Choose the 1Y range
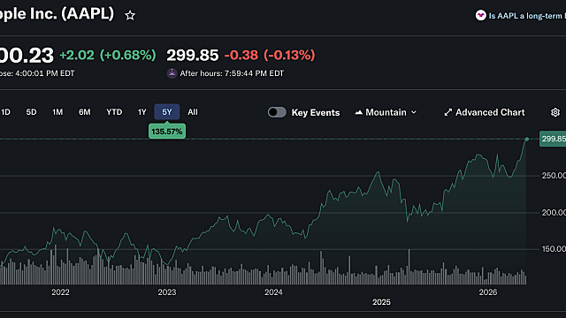The width and height of the screenshot is (566, 318). pos(141,112)
